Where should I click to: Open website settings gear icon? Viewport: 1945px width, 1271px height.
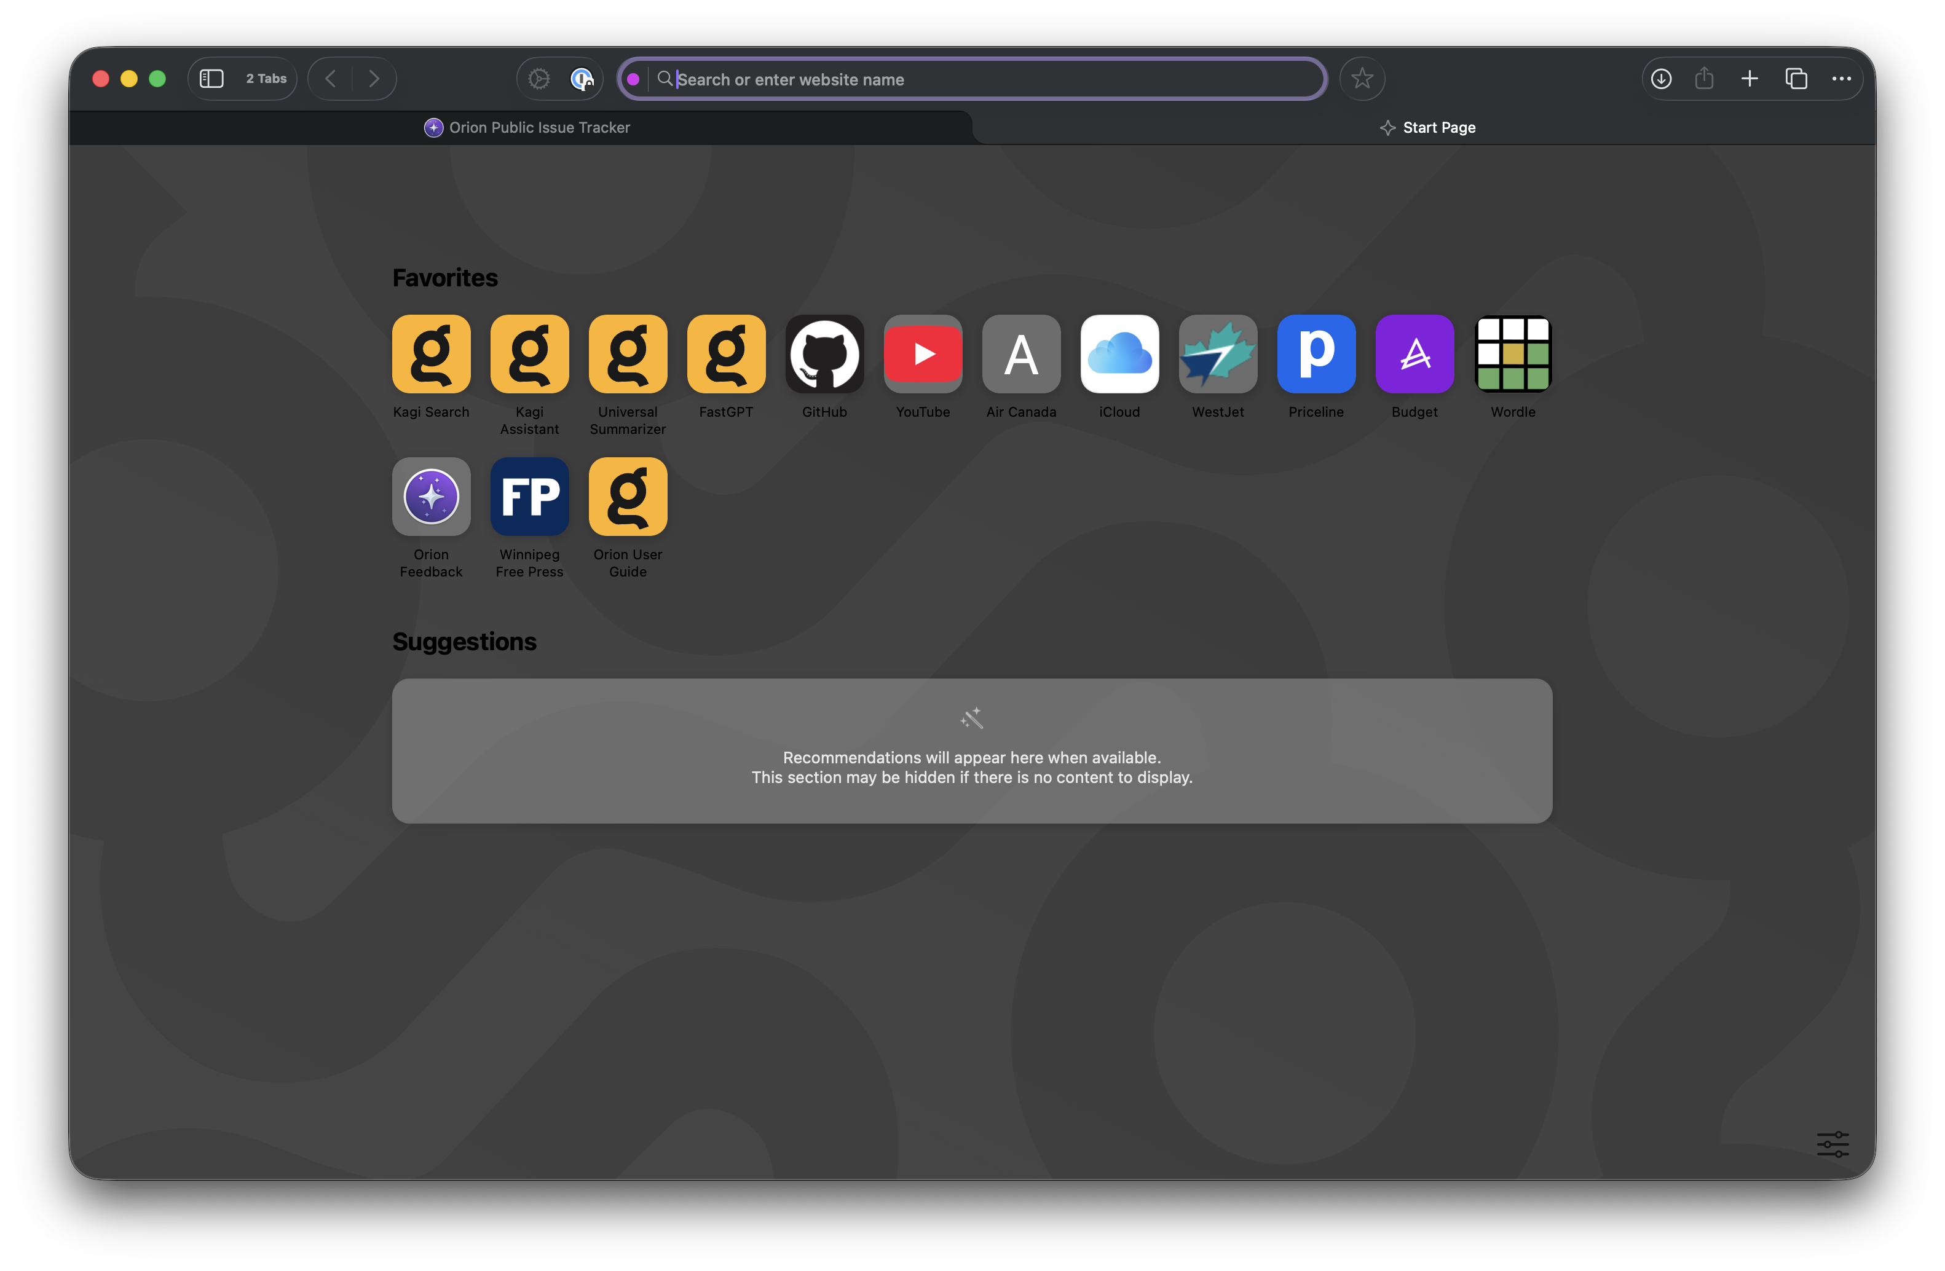click(539, 79)
